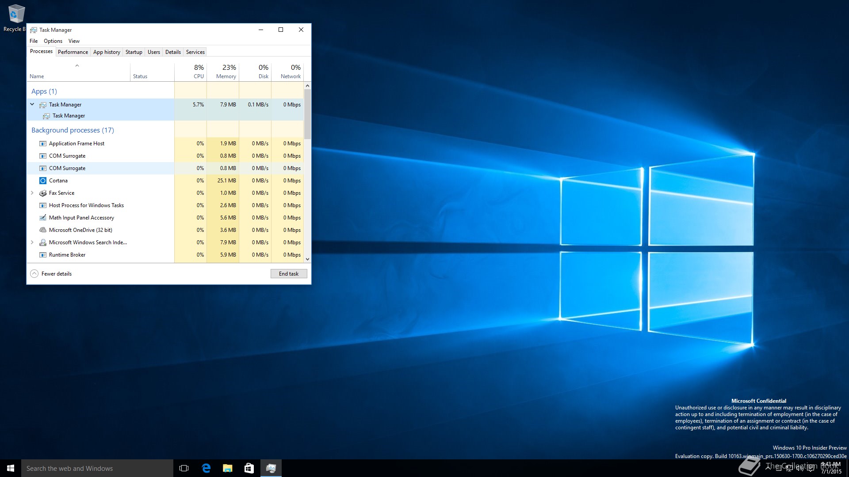Select Host Process for Windows Tasks name
This screenshot has height=477, width=849.
(x=86, y=205)
